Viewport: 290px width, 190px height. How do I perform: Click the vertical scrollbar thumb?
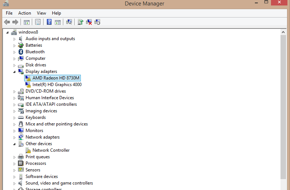tap(283, 107)
